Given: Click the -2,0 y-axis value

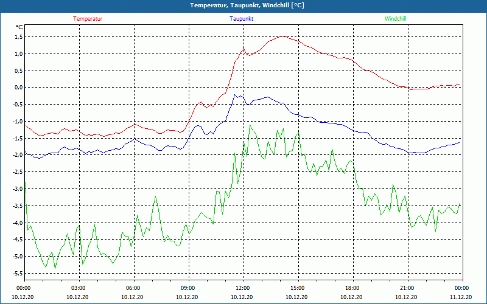Looking at the screenshot, I should 18,155.
